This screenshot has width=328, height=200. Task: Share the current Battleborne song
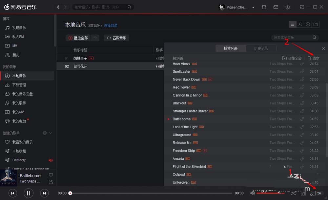[51, 182]
